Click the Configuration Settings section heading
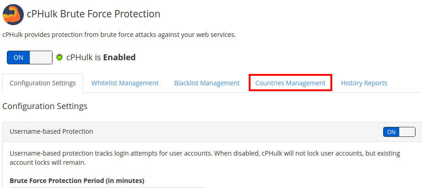The height and width of the screenshot is (188, 422). coord(45,106)
